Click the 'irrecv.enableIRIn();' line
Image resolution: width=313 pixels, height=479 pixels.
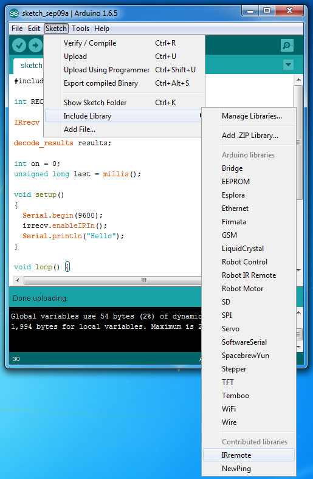coord(65,226)
